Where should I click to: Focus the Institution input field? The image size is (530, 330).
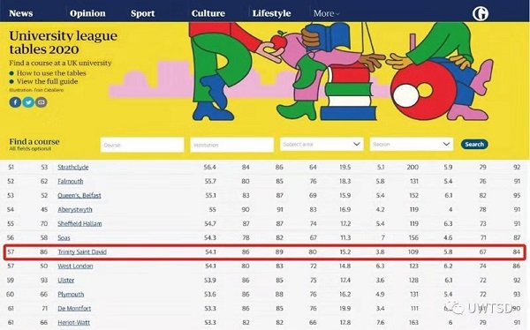(x=231, y=145)
